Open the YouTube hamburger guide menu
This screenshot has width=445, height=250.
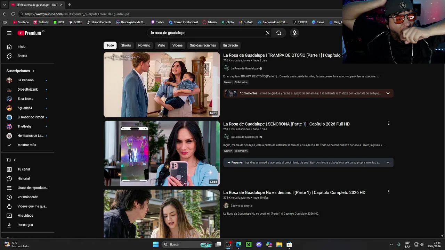9,33
